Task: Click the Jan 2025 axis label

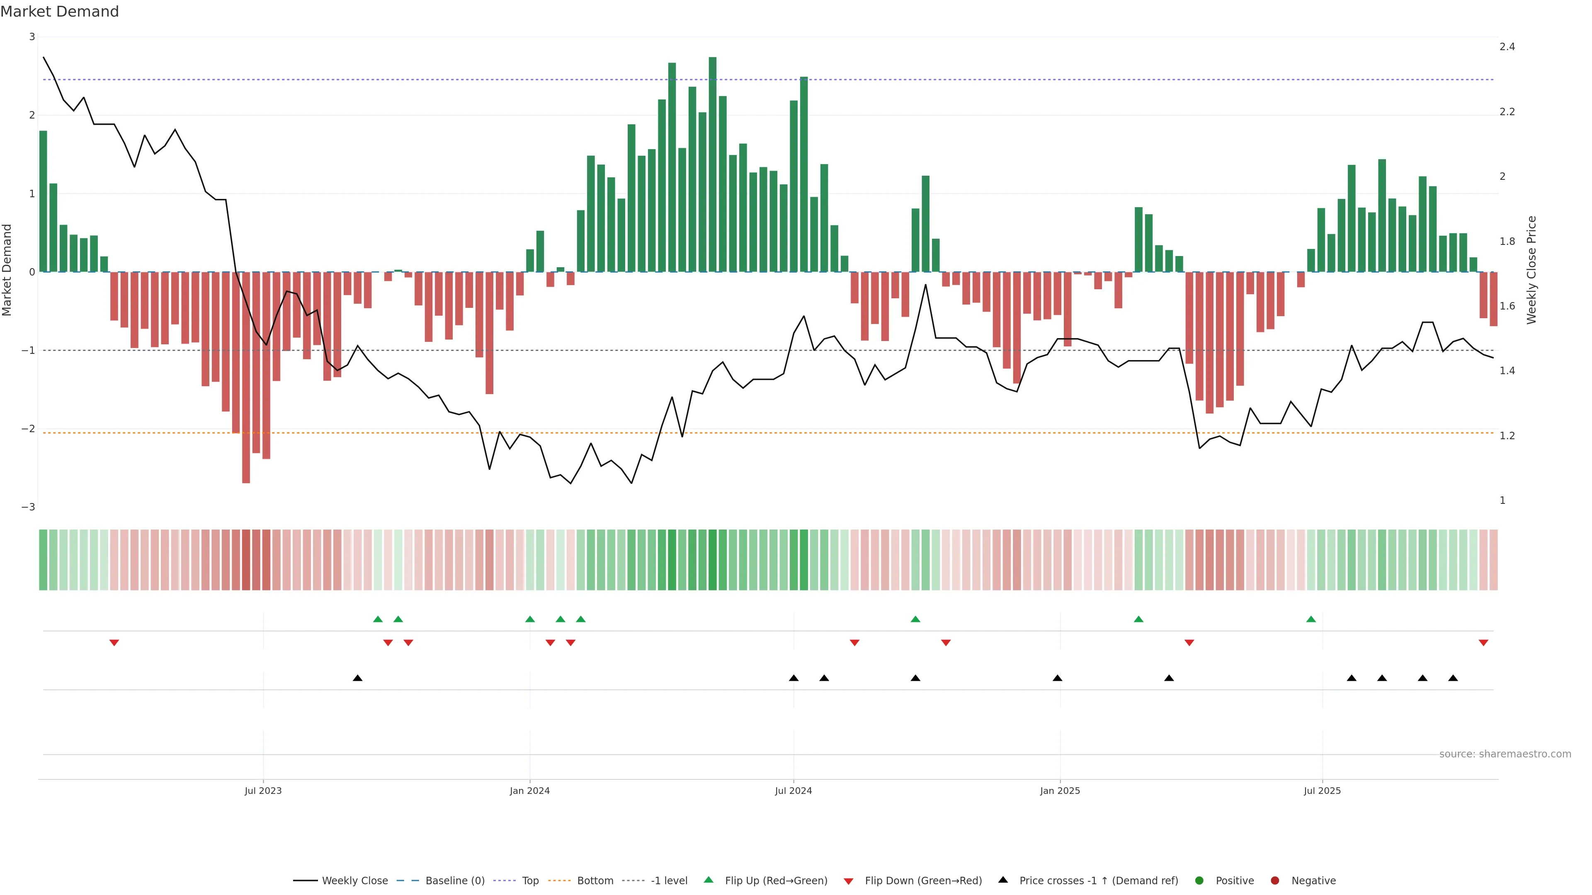Action: click(x=1060, y=791)
